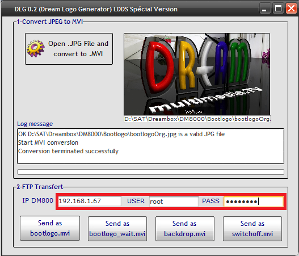Image resolution: width=299 pixels, height=256 pixels.
Task: Click the USER field containing root
Action: click(174, 202)
